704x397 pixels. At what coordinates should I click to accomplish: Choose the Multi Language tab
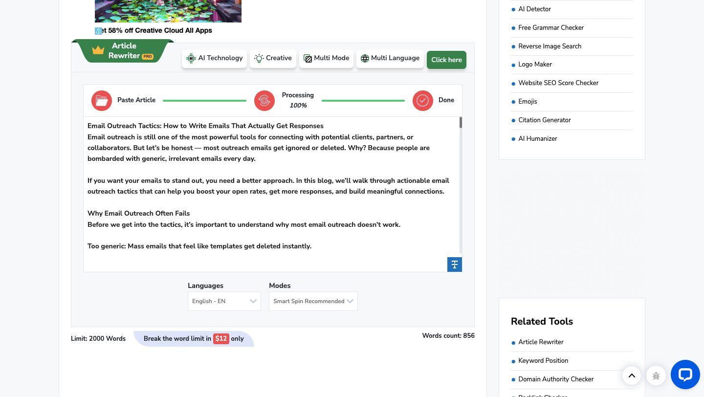point(390,59)
